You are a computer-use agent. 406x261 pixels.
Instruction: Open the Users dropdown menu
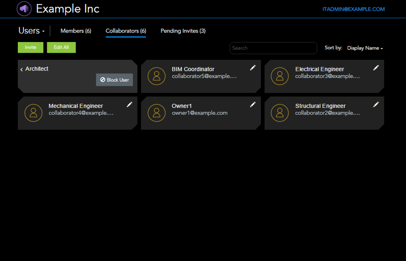31,31
